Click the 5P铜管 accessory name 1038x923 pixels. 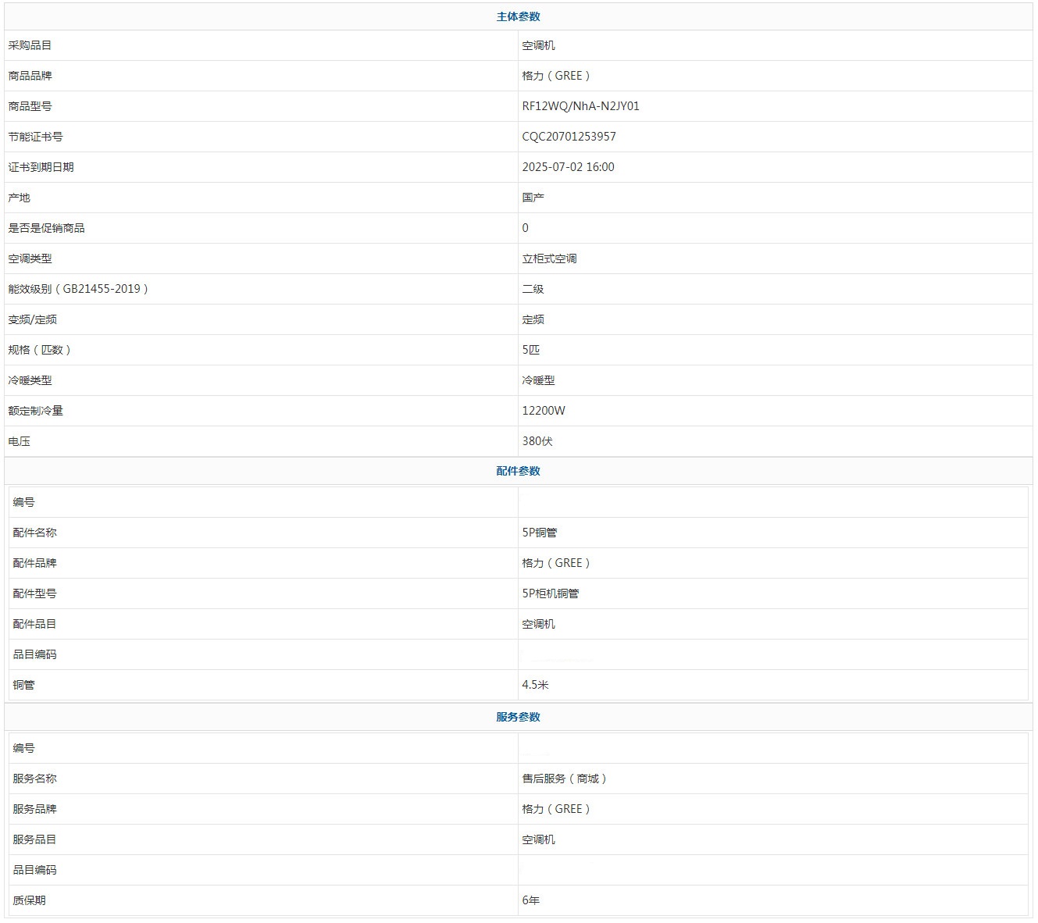(x=540, y=533)
